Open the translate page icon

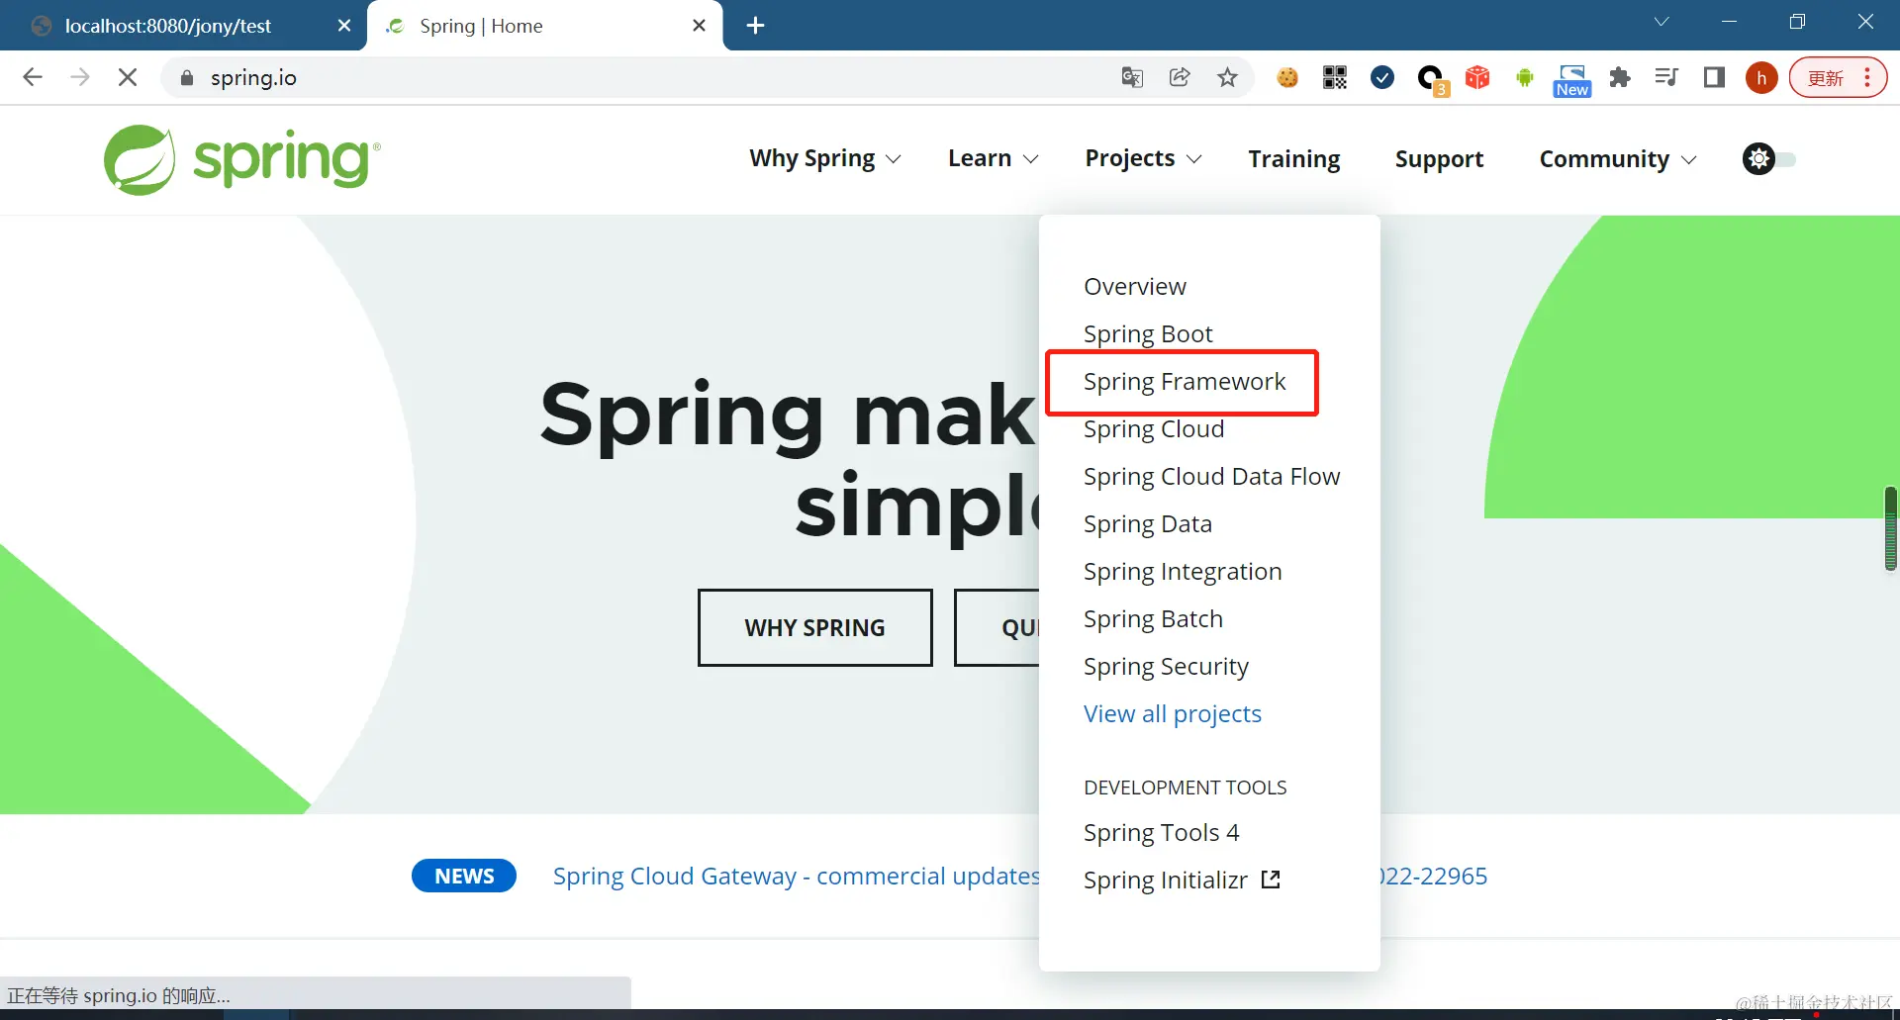(1132, 77)
